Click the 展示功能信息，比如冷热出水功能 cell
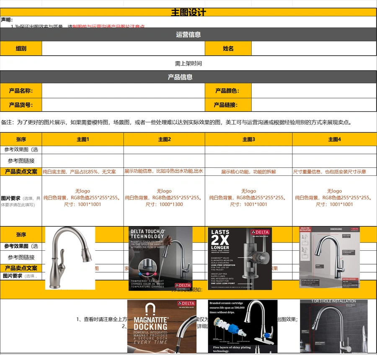This screenshot has height=355, width=377. [x=164, y=172]
